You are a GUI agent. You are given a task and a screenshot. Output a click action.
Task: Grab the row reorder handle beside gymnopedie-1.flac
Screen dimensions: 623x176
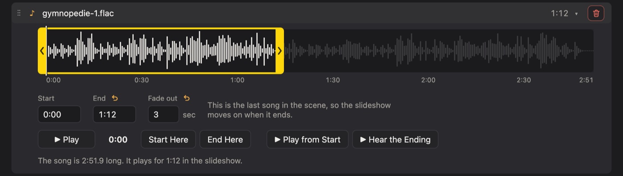19,13
